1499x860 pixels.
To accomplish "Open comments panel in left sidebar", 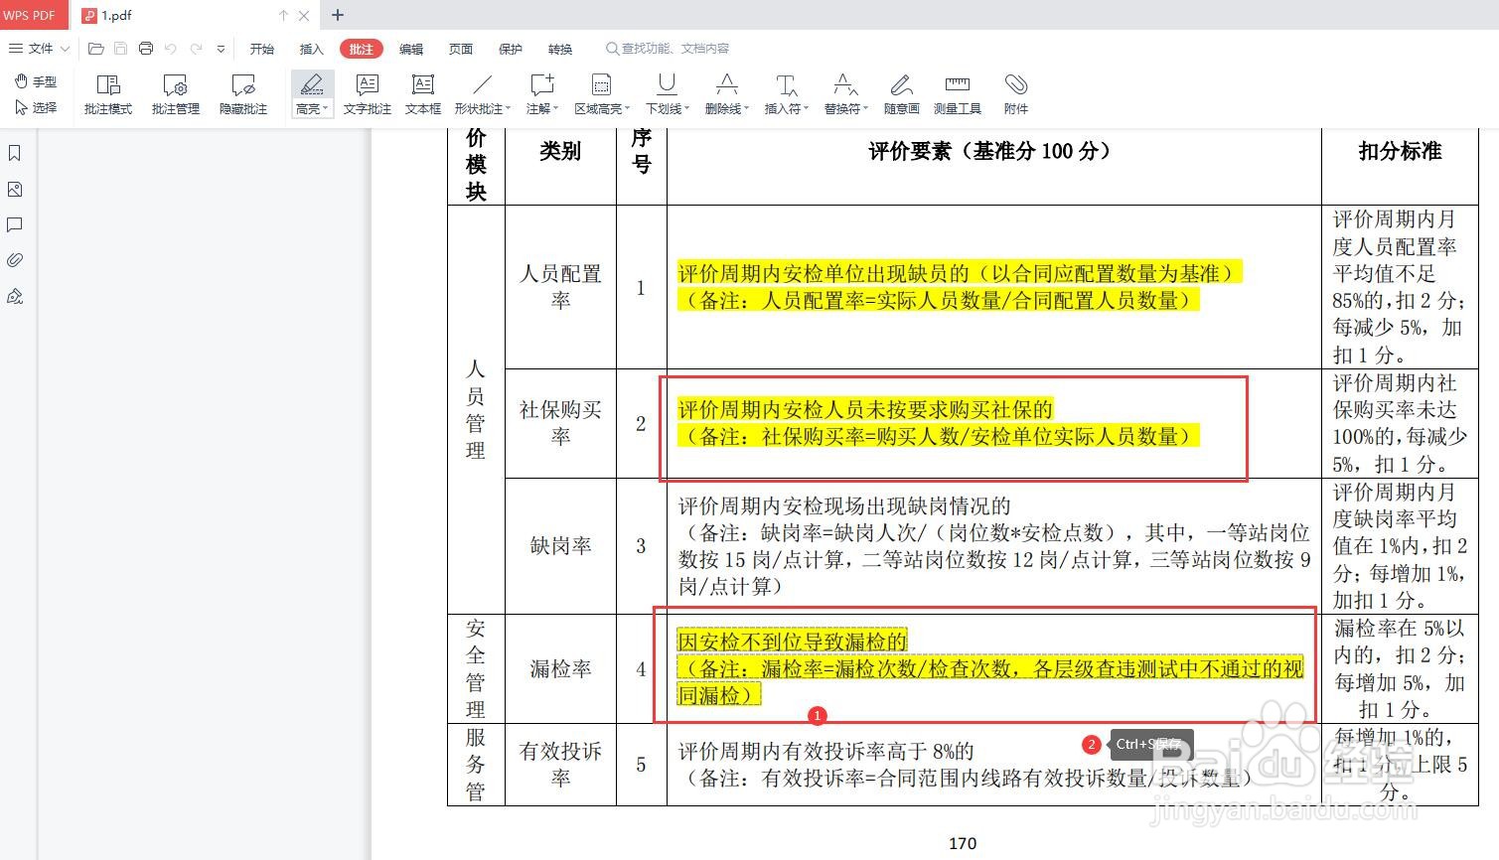I will click(15, 224).
